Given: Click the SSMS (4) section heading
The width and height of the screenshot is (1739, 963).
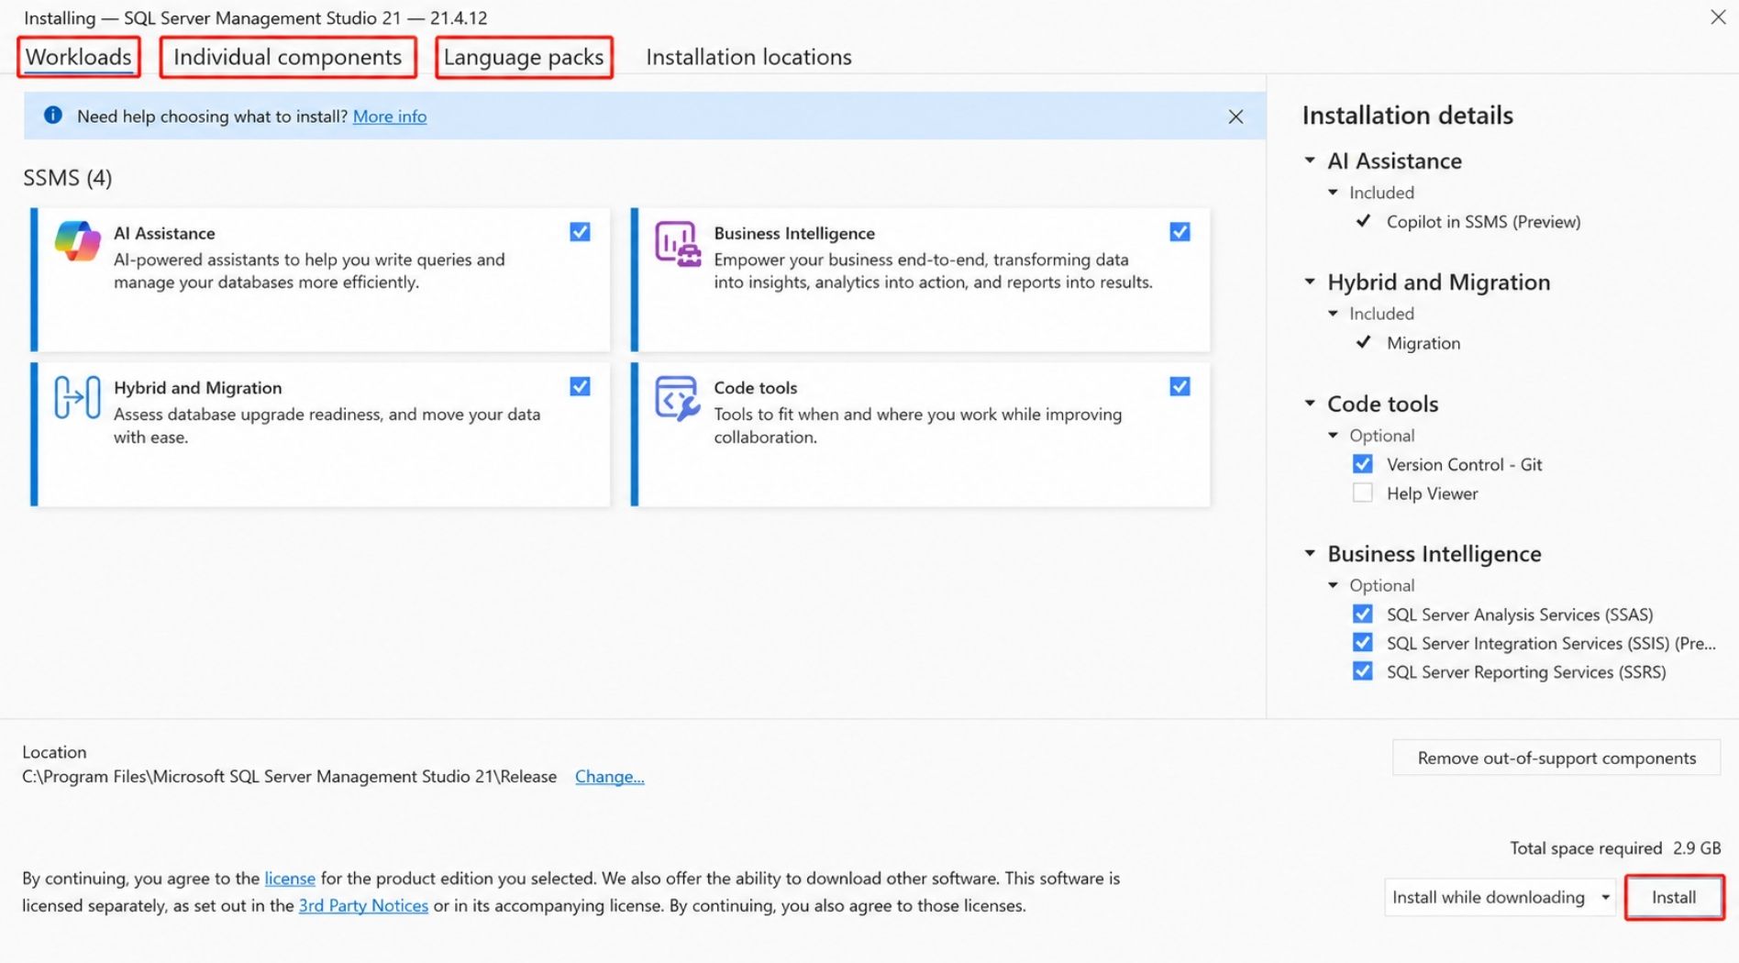Looking at the screenshot, I should coord(68,178).
